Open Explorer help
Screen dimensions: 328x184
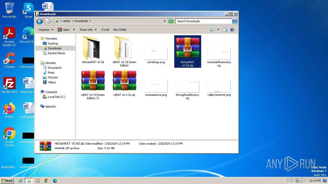[232, 30]
